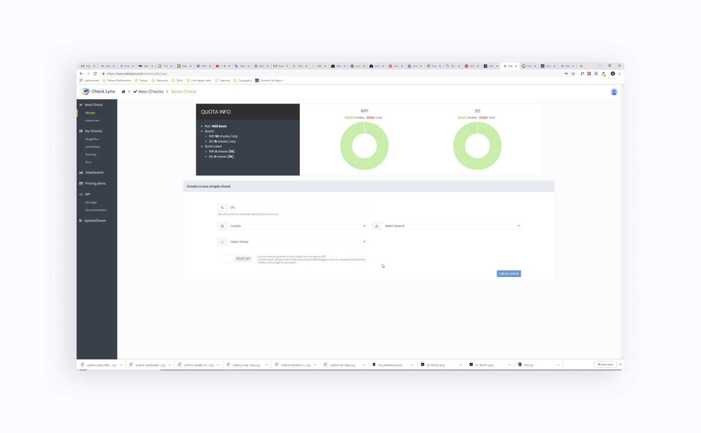This screenshot has width=701, height=433.
Task: Click Basic Check in the breadcrumb
Action: [184, 91]
